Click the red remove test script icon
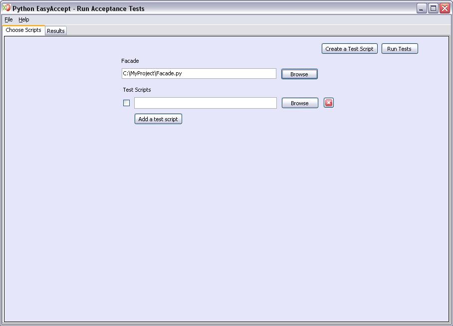 (x=328, y=103)
